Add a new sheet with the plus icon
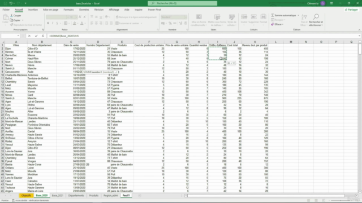The image size is (362, 203). tap(140, 196)
